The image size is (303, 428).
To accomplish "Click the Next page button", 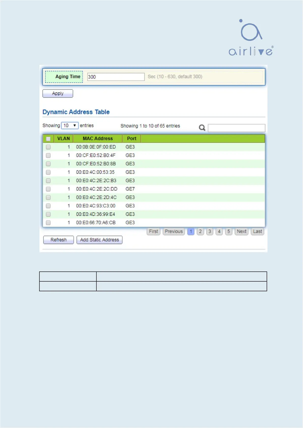I will point(241,232).
